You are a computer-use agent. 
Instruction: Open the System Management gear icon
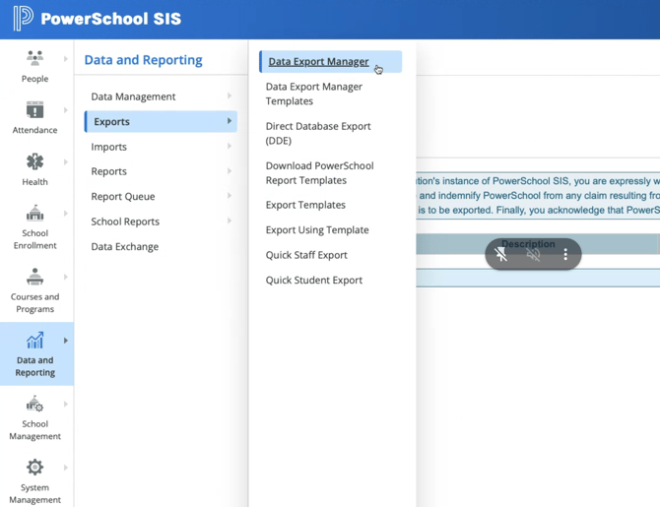pos(34,468)
